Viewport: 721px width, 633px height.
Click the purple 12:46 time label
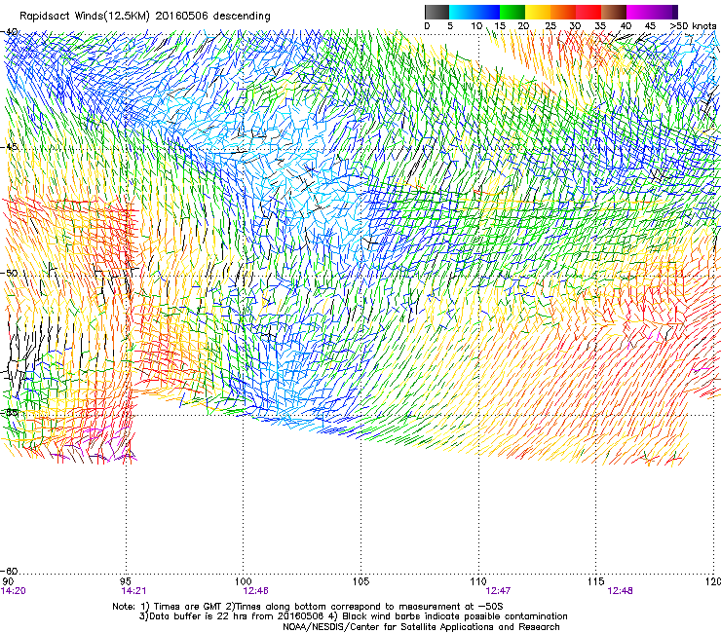(255, 591)
